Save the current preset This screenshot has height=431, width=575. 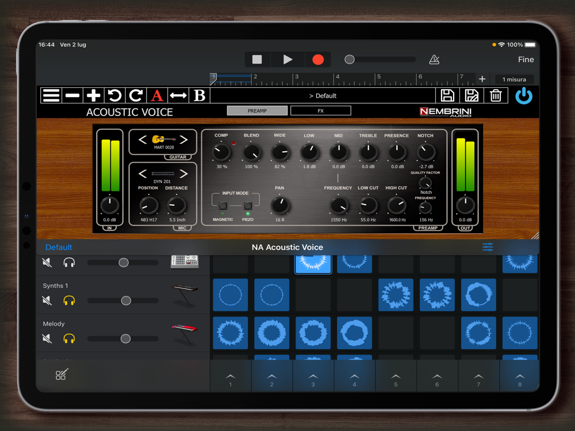pyautogui.click(x=447, y=95)
